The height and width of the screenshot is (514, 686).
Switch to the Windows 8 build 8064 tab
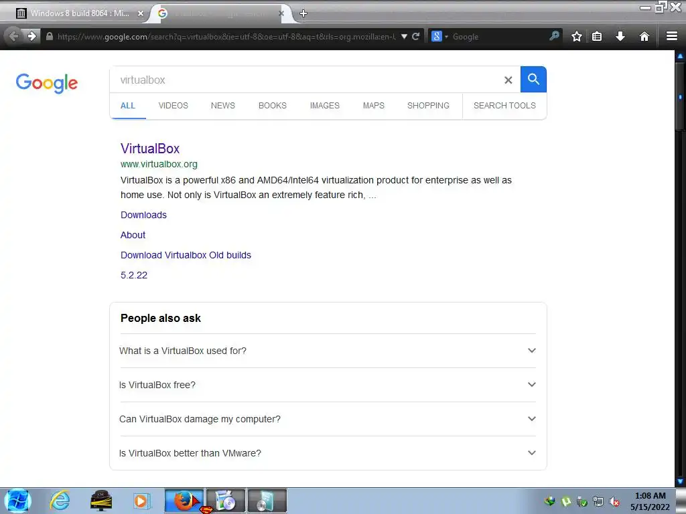(80, 13)
